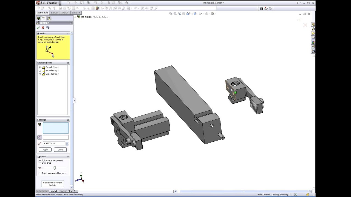The width and height of the screenshot is (351, 197).
Task: Enable Auto-space components after drag
Action: tap(40, 162)
